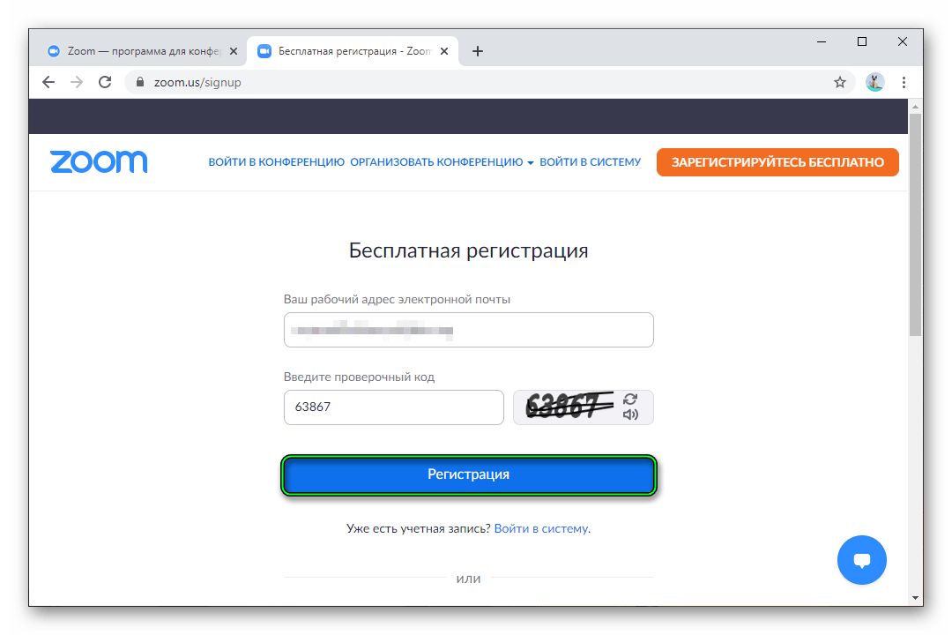The height and width of the screenshot is (635, 952).
Task: Refresh the captcha verification code
Action: point(630,400)
